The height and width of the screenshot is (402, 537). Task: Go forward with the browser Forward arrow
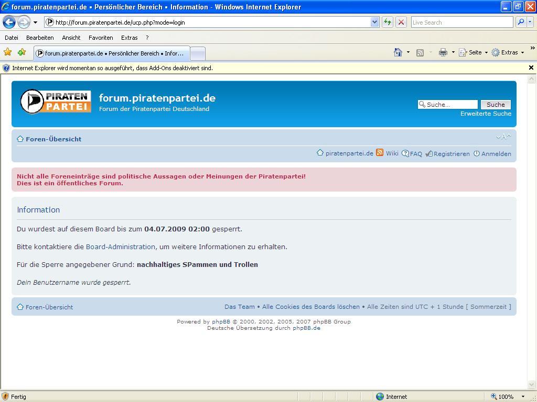[23, 23]
